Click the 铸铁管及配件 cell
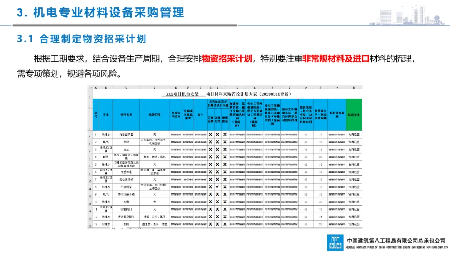This screenshot has height=253, width=450. pos(126,217)
